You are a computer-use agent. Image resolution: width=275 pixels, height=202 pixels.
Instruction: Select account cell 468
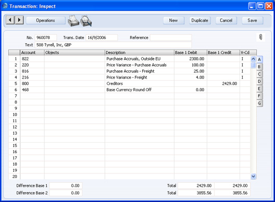coord(32,90)
